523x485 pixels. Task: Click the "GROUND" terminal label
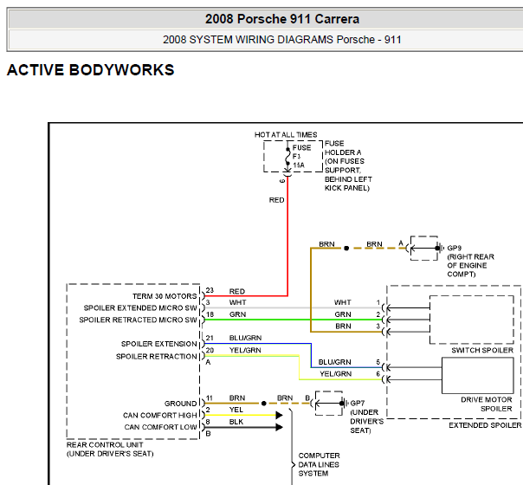[180, 404]
